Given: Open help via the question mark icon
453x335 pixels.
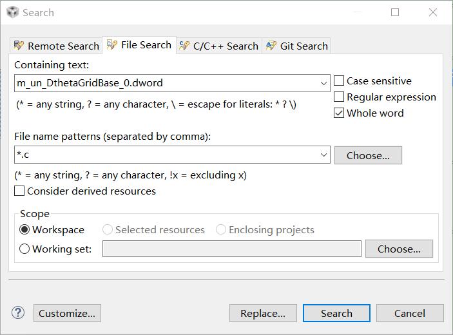Looking at the screenshot, I should pos(17,313).
